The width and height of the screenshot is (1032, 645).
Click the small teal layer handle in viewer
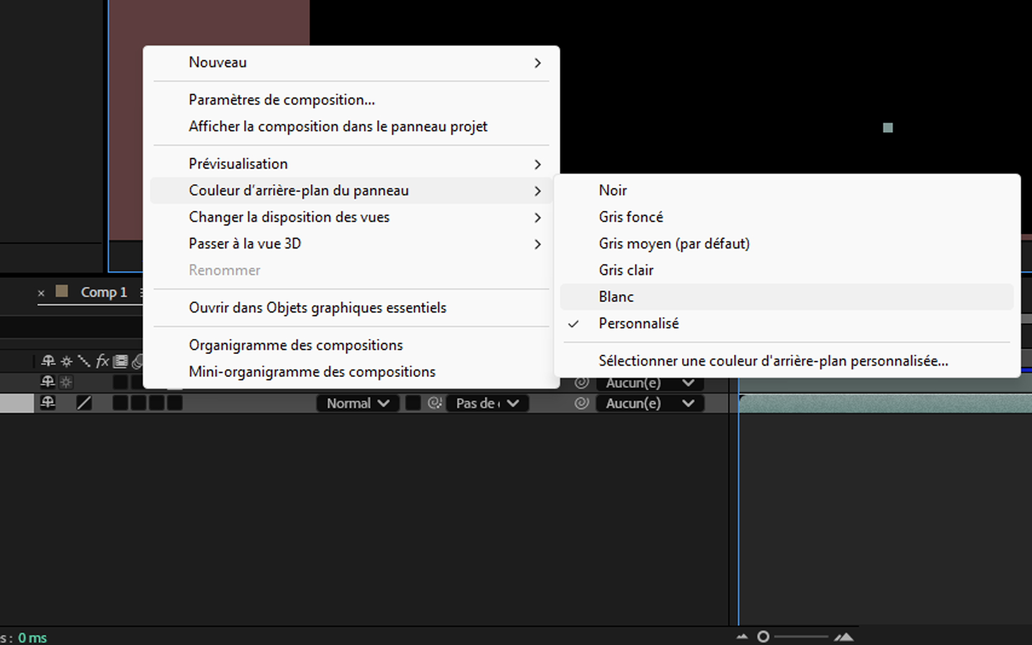pos(888,128)
